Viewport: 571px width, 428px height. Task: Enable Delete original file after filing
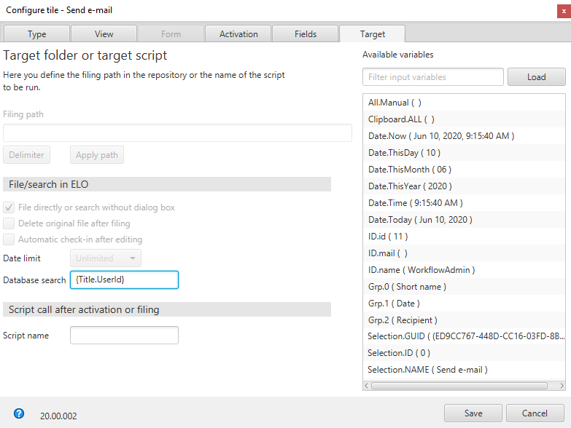tap(9, 223)
